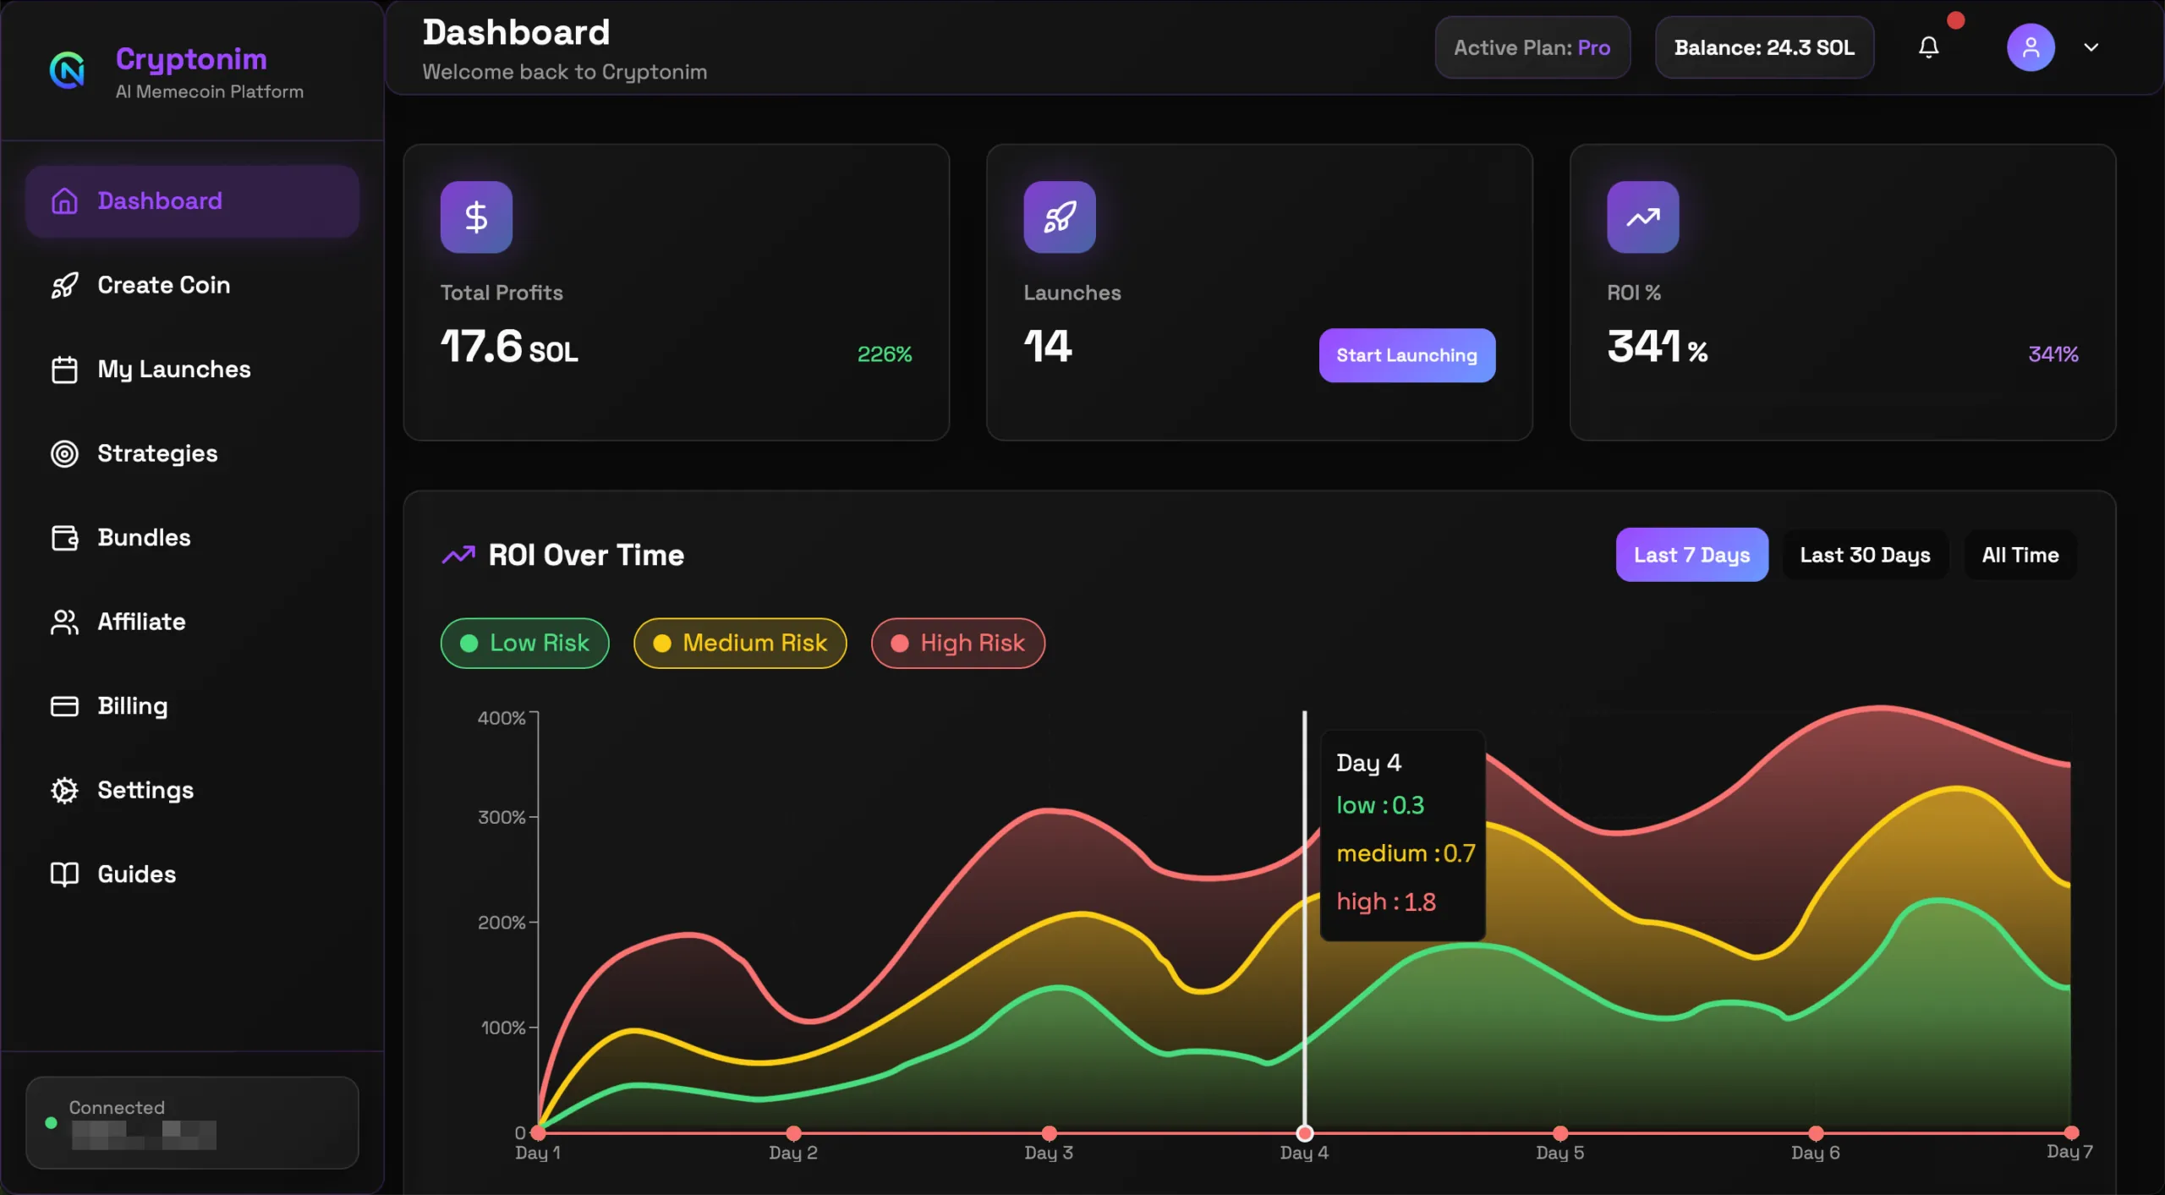
Task: Toggle the Low Risk series filter
Action: (x=524, y=644)
